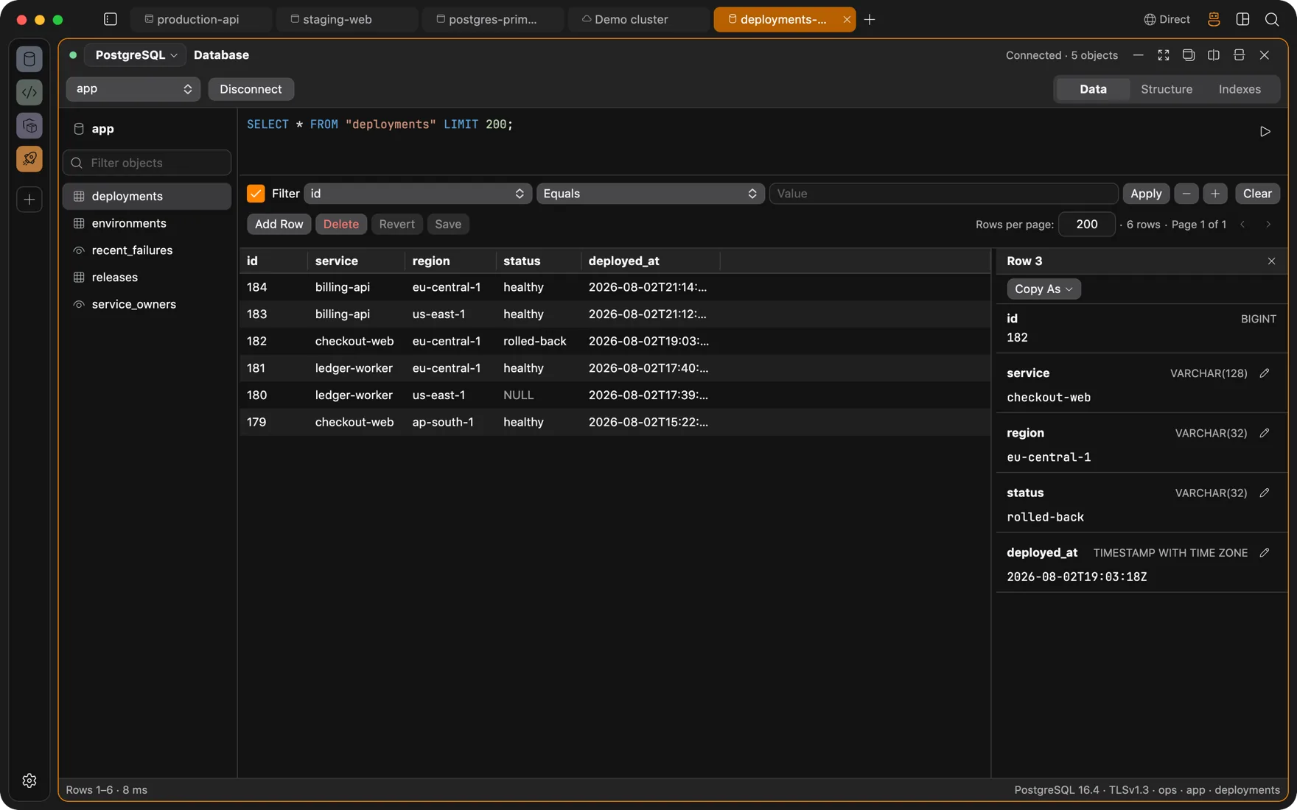
Task: Run the SQL query play button
Action: point(1265,132)
